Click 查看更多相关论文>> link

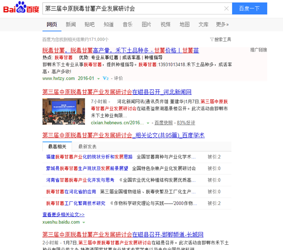(x=64, y=215)
